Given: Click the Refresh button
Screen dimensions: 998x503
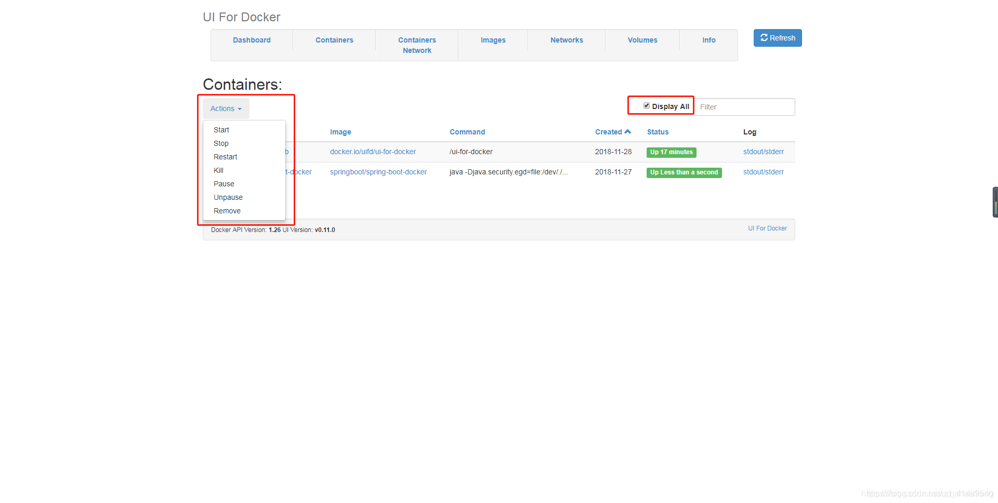Looking at the screenshot, I should click(778, 38).
